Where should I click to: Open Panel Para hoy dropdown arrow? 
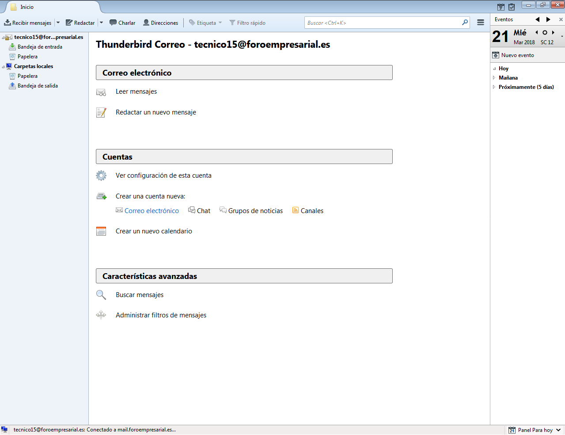558,430
